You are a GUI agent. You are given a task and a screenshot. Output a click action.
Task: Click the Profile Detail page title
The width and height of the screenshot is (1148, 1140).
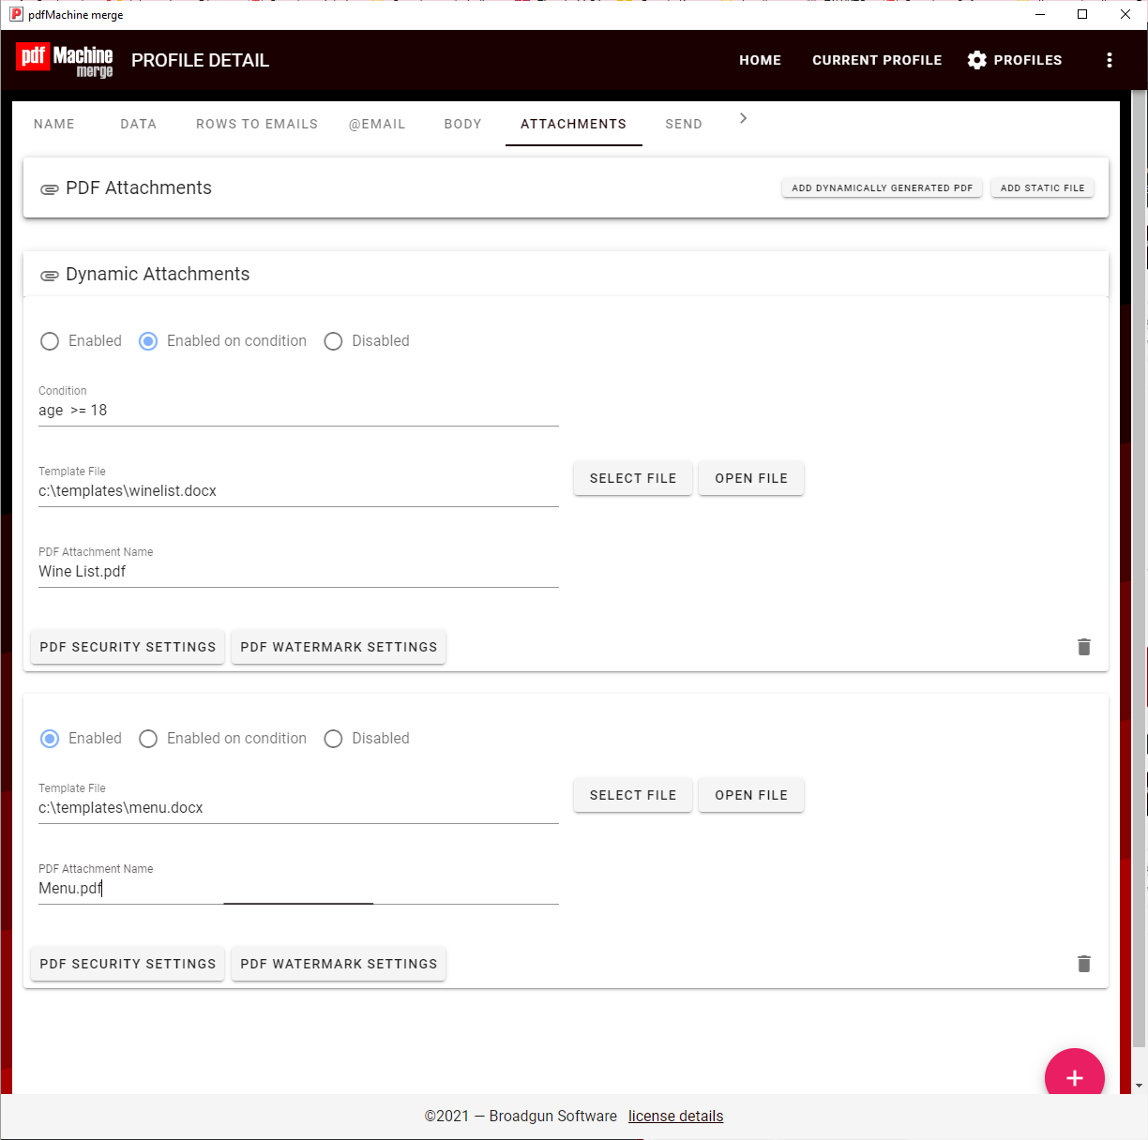200,60
